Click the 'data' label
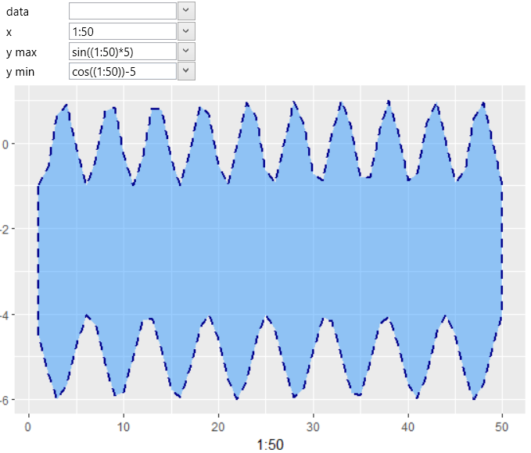 coord(17,12)
